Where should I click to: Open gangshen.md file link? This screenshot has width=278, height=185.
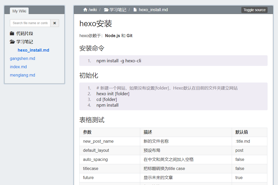tap(23, 59)
